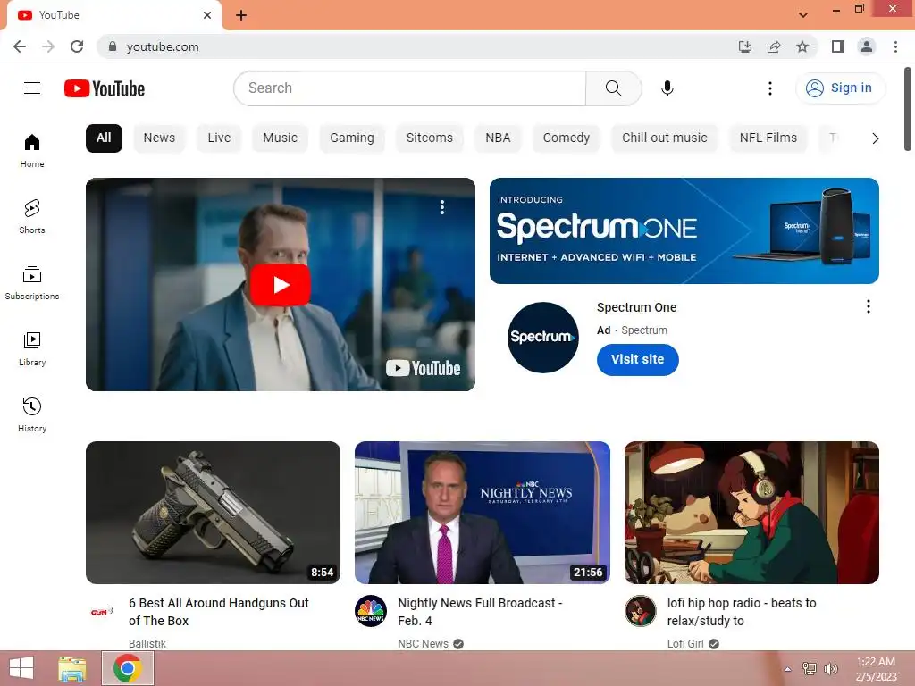
Task: Click the page vertical scrollbar
Action: tap(908, 109)
